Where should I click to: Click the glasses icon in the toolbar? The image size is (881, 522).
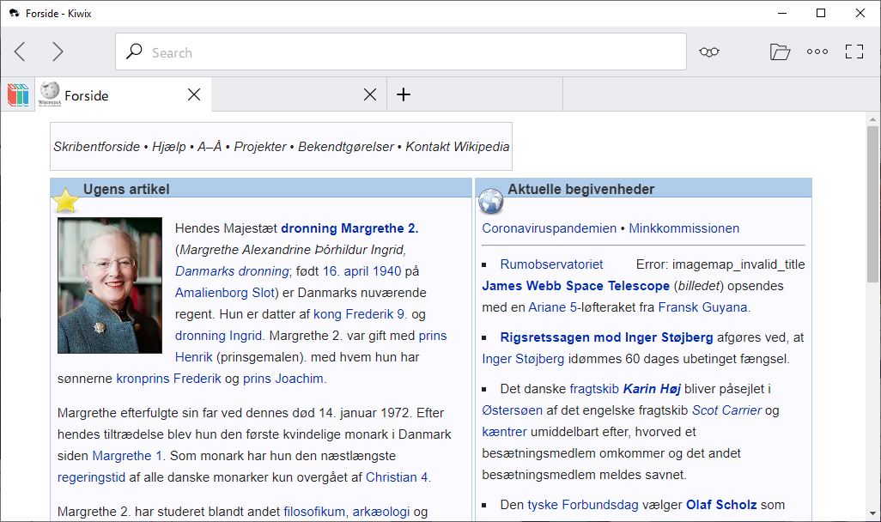(708, 52)
